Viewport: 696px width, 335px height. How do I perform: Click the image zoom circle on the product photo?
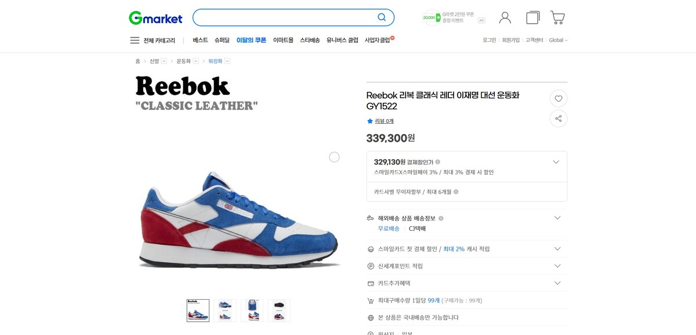tap(334, 157)
